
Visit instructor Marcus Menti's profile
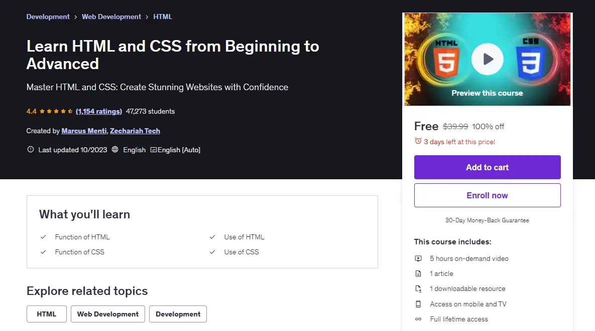point(84,131)
